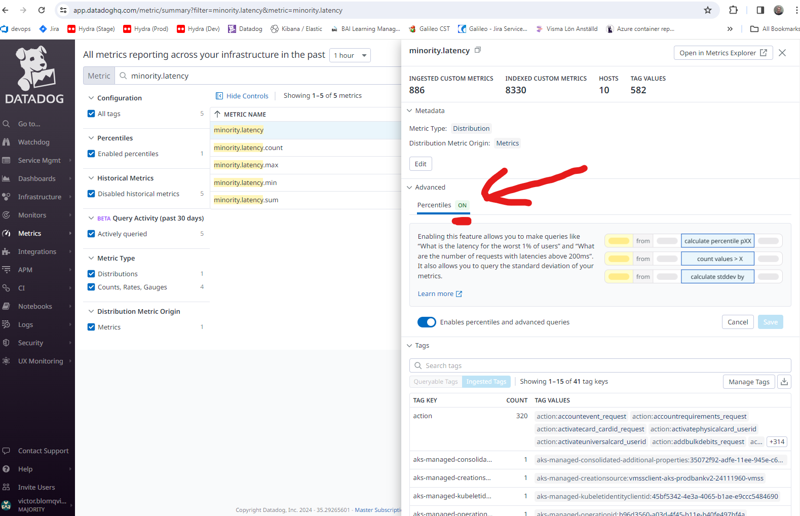This screenshot has width=800, height=516.
Task: Click Open in Metrics Explorer button
Action: click(x=722, y=53)
